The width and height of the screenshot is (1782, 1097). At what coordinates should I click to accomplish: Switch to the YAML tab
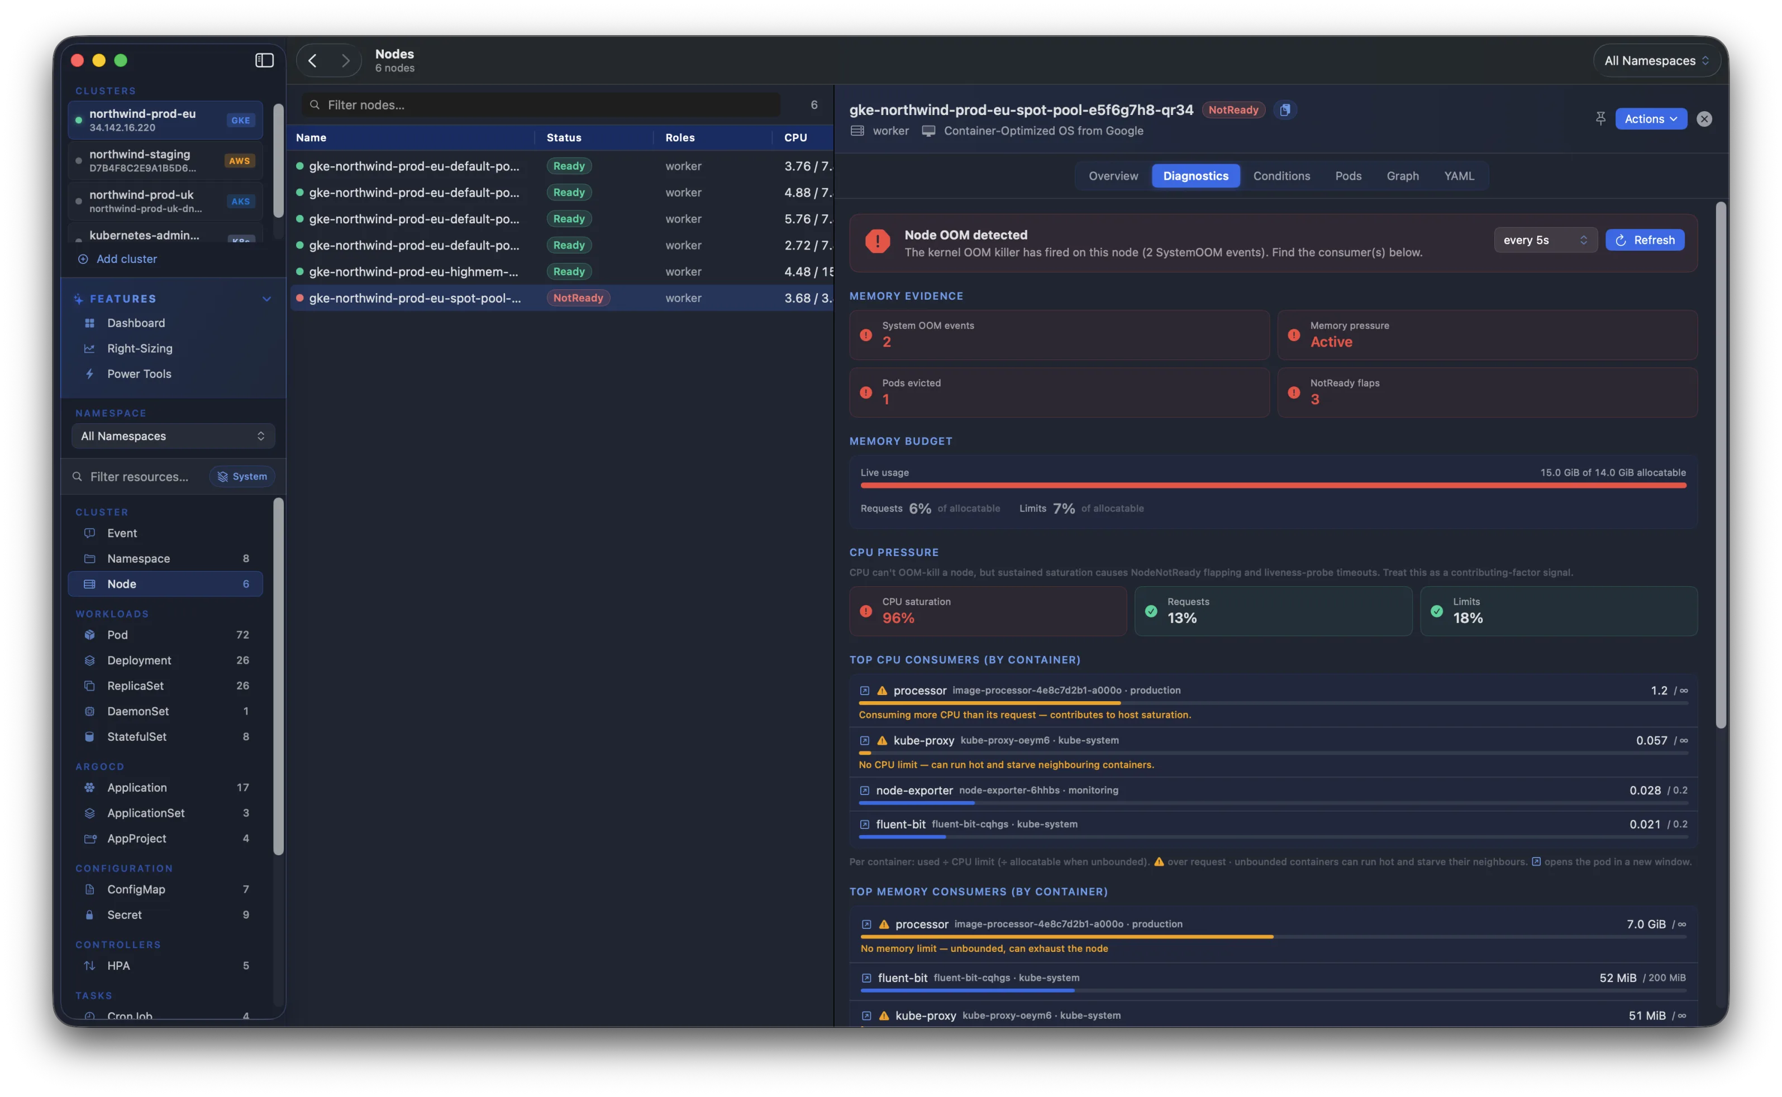[1459, 176]
